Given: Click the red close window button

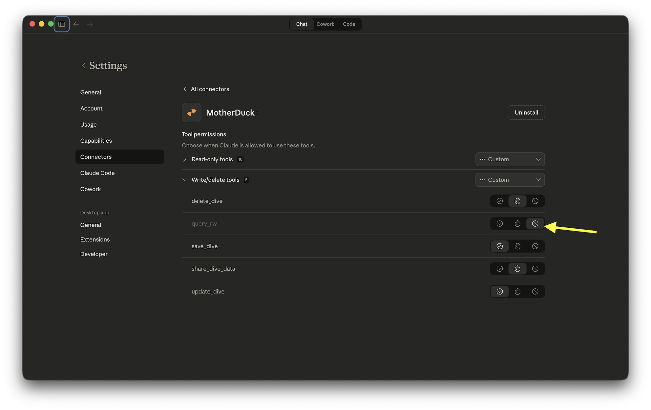Looking at the screenshot, I should [32, 24].
